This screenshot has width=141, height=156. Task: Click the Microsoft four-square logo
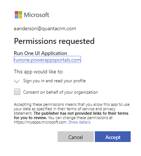18,15
